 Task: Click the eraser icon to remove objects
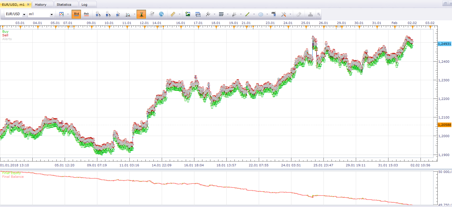[299, 14]
